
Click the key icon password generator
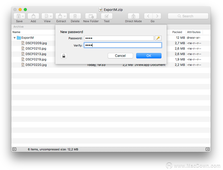[x=158, y=38]
